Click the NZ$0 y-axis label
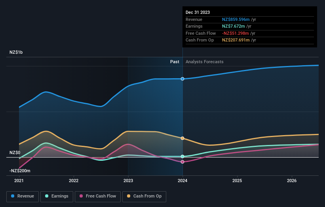This screenshot has height=207, width=325. tap(15, 152)
